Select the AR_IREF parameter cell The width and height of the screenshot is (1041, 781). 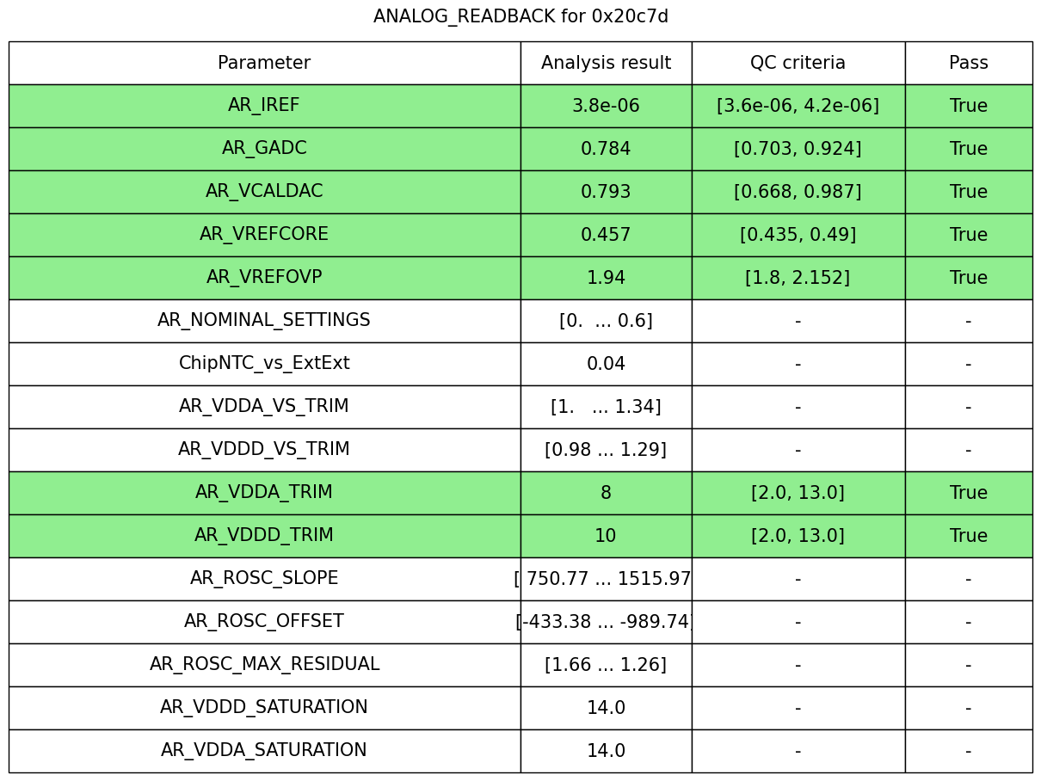click(x=264, y=106)
